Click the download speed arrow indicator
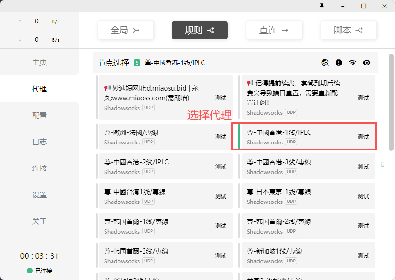 [x=20, y=40]
